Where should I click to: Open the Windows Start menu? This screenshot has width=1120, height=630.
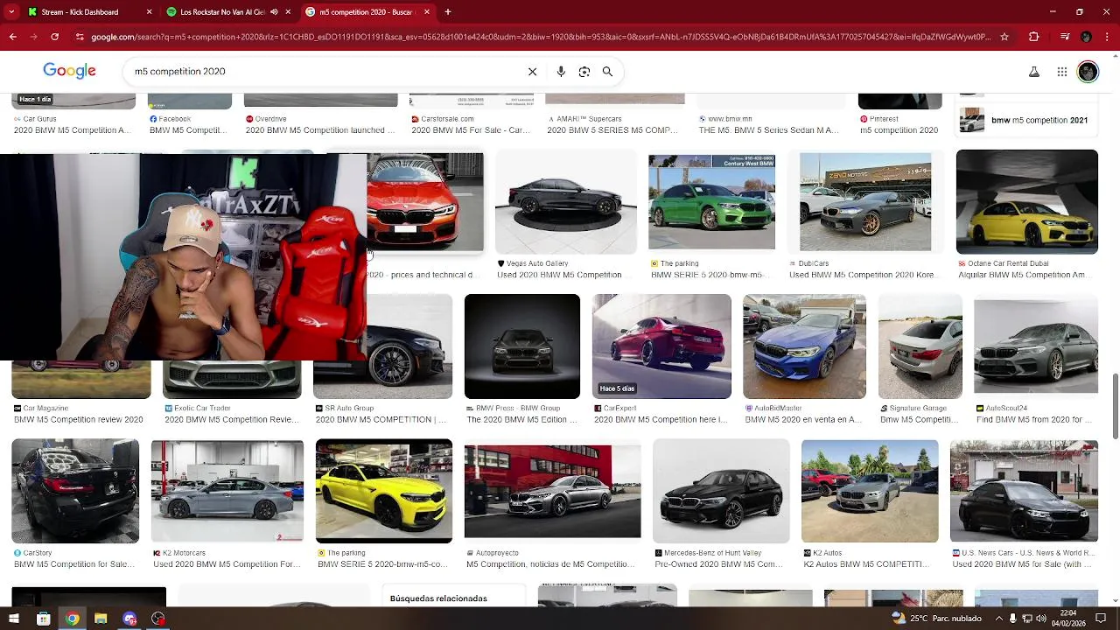(x=14, y=619)
